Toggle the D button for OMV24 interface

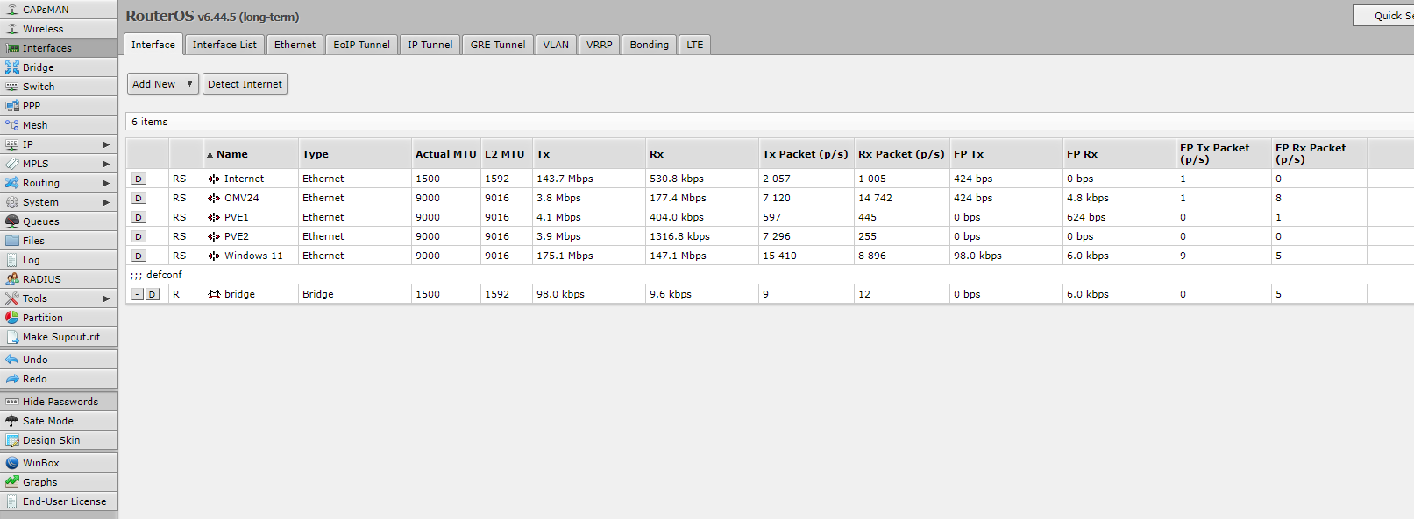point(139,198)
